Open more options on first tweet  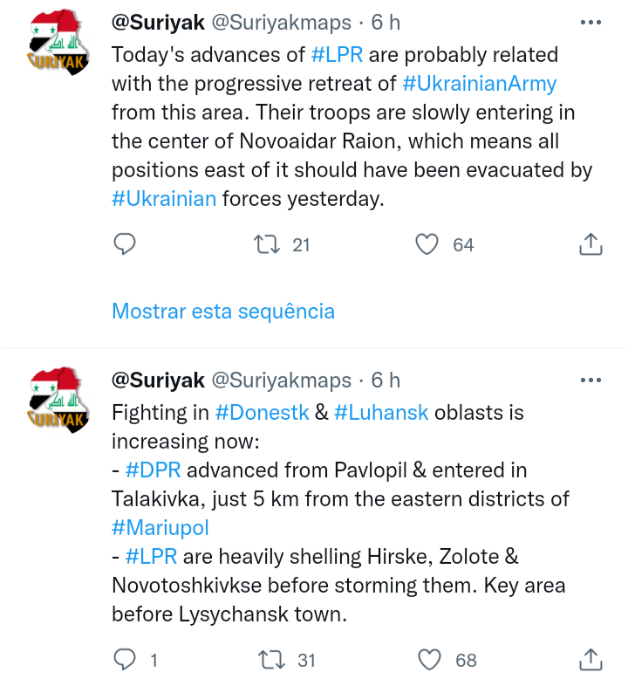point(590,22)
